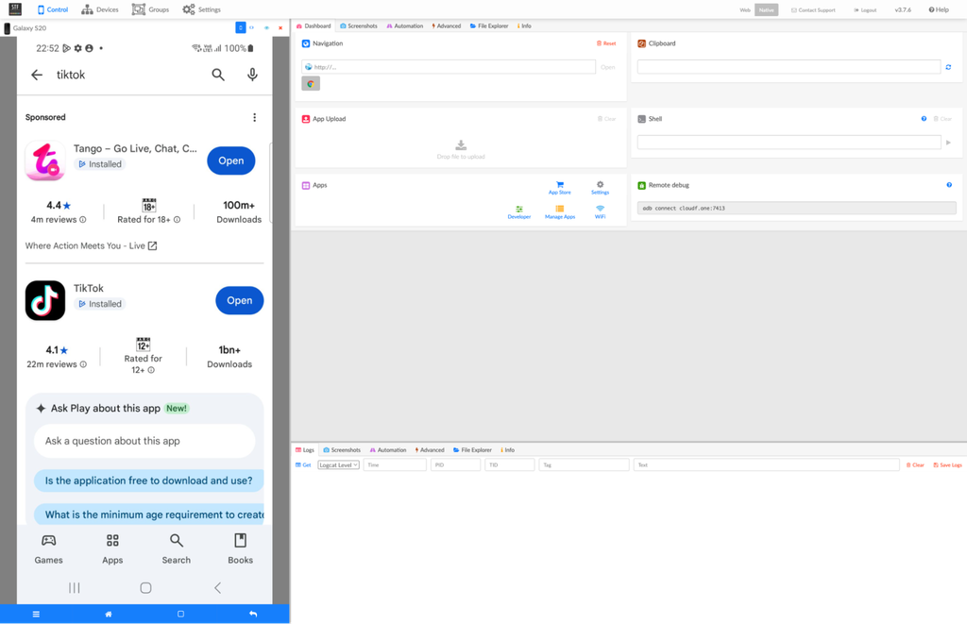Expand the Logcat Level dropdown

(339, 464)
